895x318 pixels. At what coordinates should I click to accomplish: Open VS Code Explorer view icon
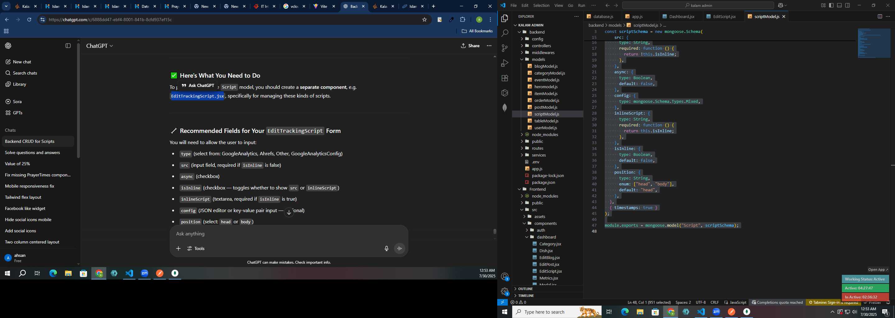pos(504,18)
